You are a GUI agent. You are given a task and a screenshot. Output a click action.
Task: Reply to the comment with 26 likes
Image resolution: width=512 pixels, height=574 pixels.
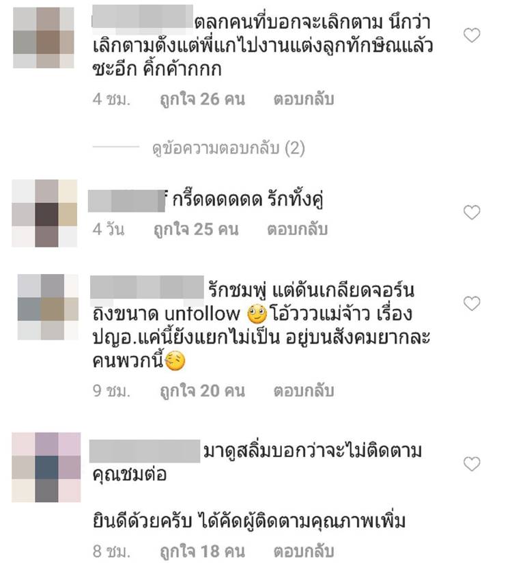[304, 99]
